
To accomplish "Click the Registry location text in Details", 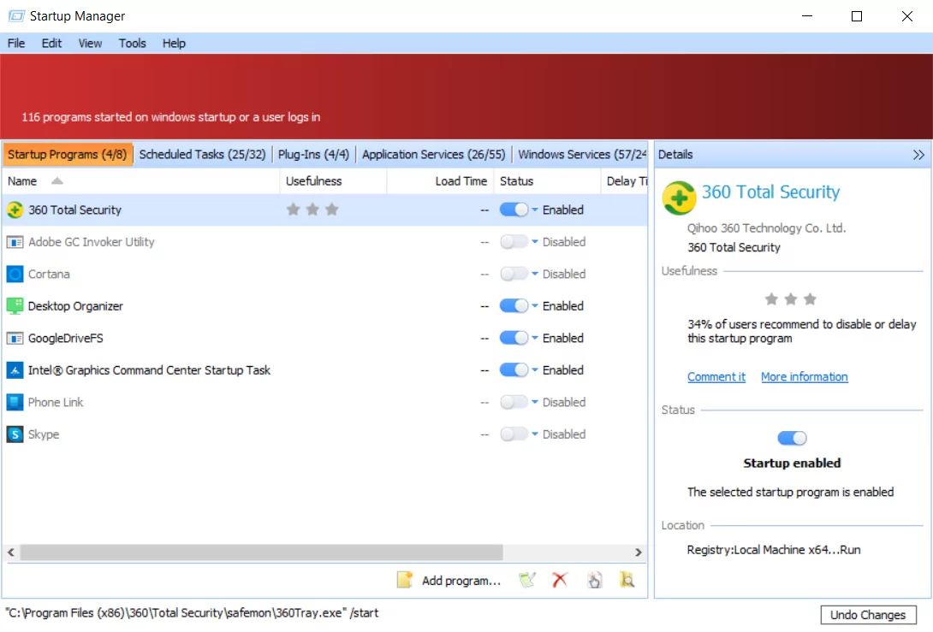I will click(x=774, y=550).
